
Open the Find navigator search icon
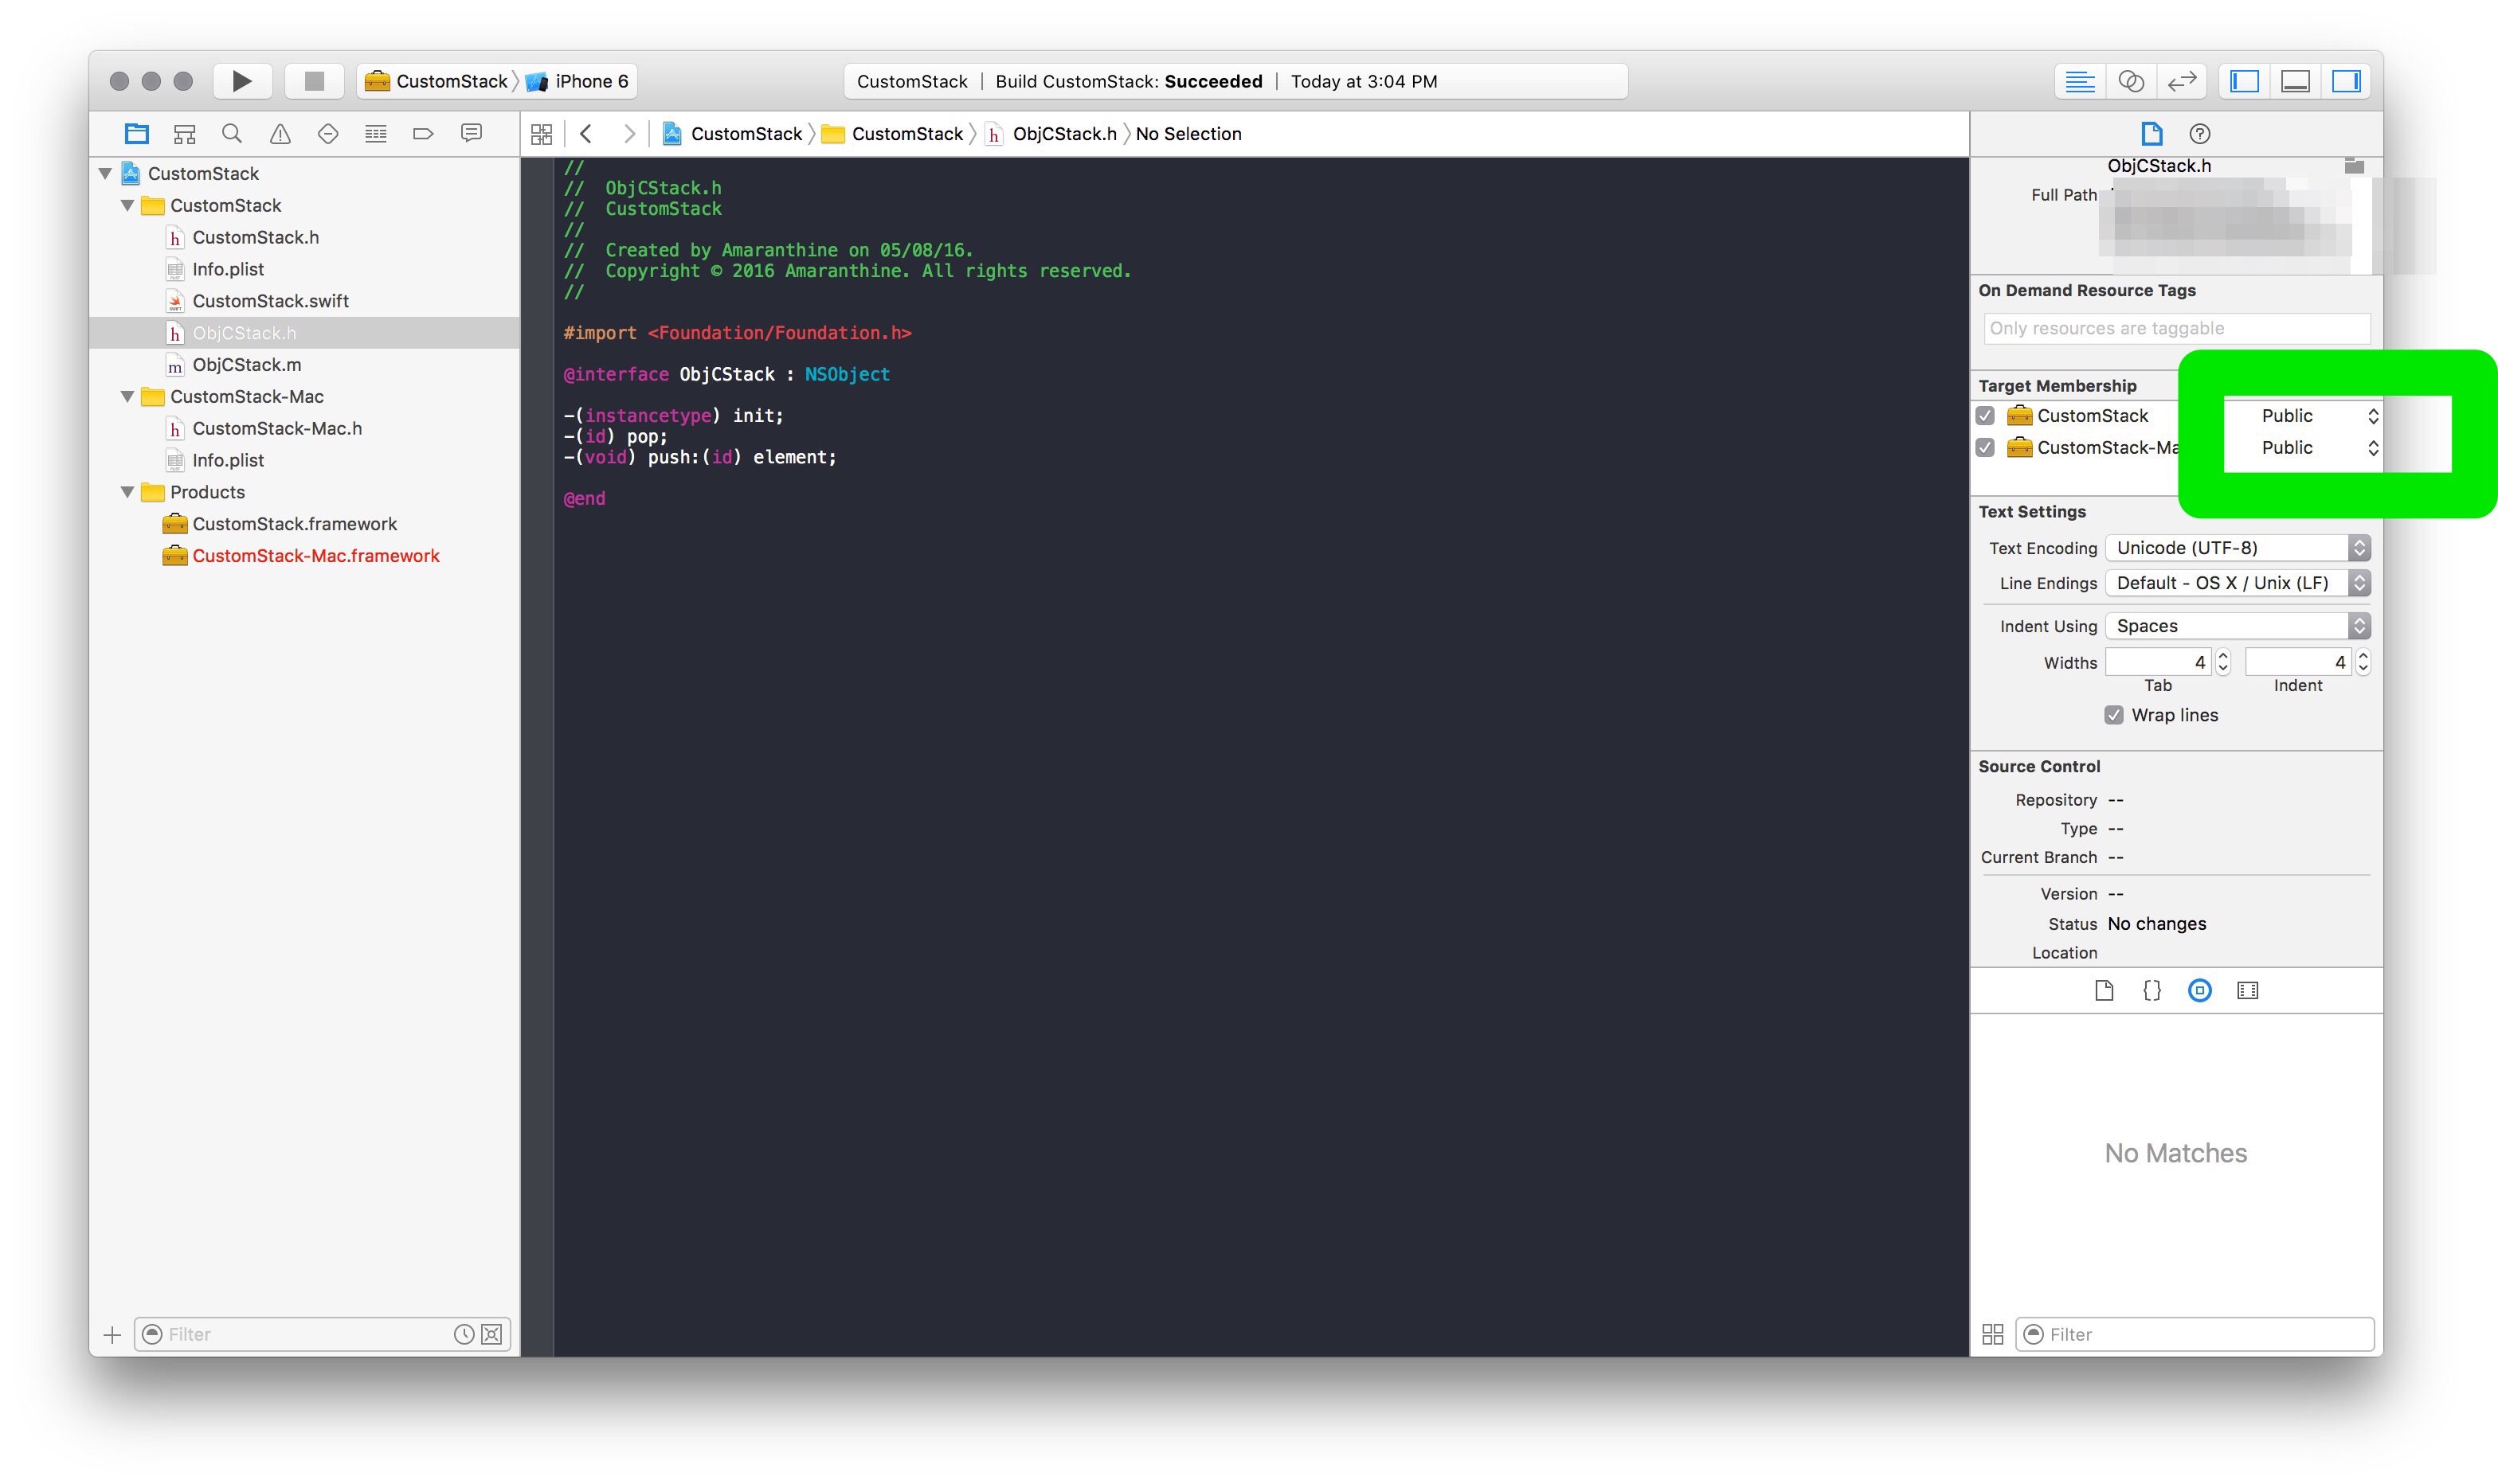232,134
